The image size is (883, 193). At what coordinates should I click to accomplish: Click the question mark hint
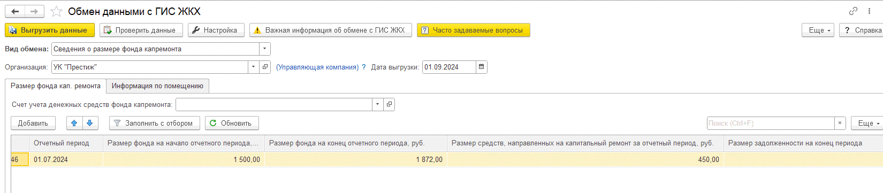pos(364,67)
